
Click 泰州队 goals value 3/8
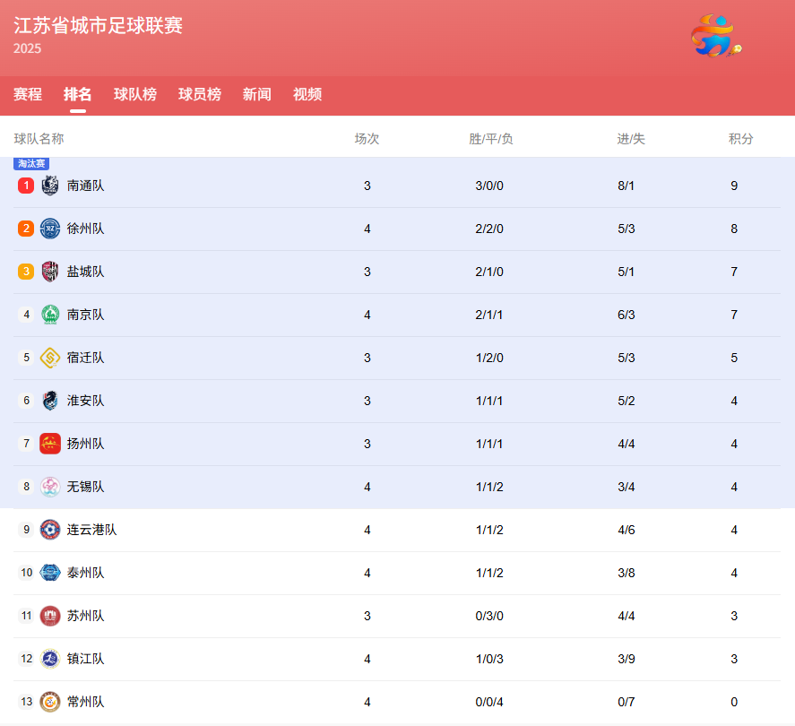pos(626,573)
